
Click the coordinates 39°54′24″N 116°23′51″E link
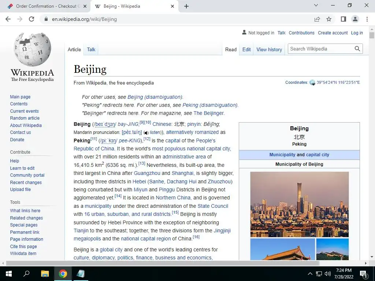(x=338, y=82)
